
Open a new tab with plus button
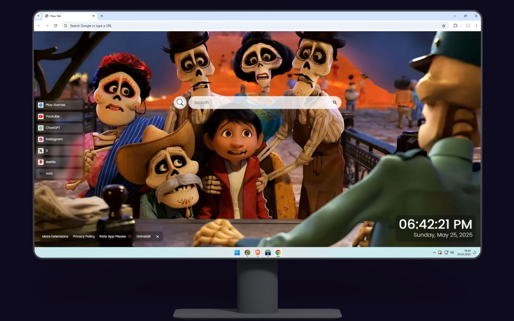click(102, 16)
